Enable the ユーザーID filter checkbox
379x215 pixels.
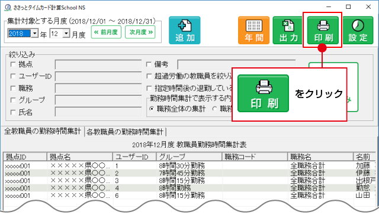tap(13, 76)
